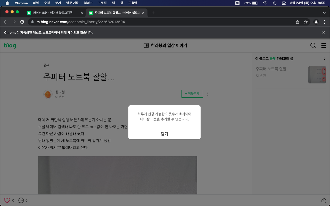
Task: Open the hamburger menu at top right
Action: click(324, 46)
